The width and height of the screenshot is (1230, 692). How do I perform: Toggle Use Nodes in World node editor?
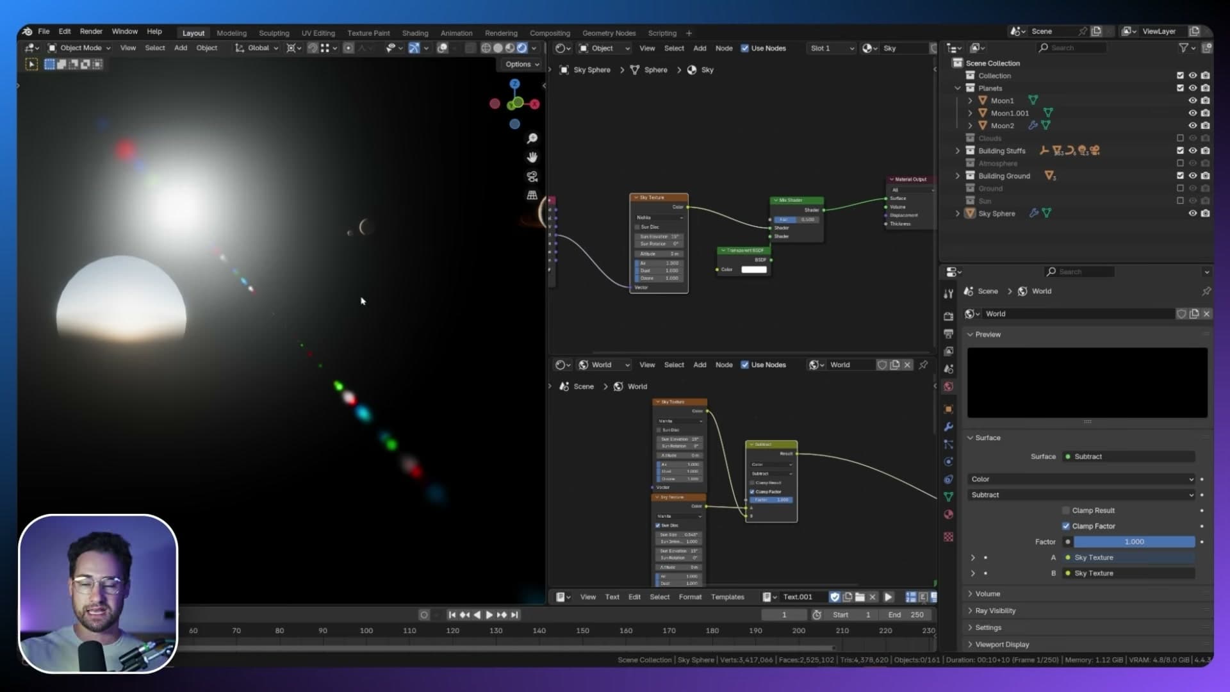point(745,365)
